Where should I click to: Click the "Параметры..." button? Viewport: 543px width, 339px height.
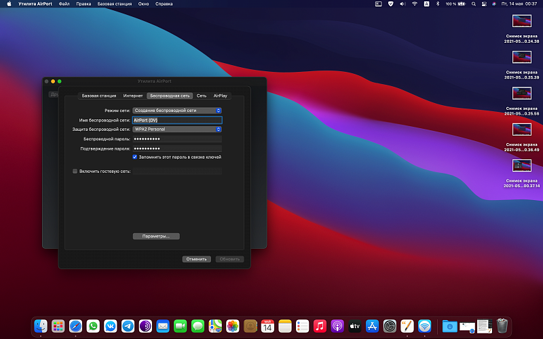(156, 236)
